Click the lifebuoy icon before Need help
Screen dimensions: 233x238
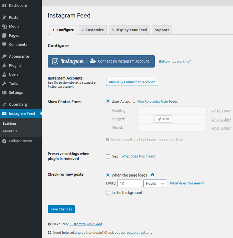[x=49, y=233]
